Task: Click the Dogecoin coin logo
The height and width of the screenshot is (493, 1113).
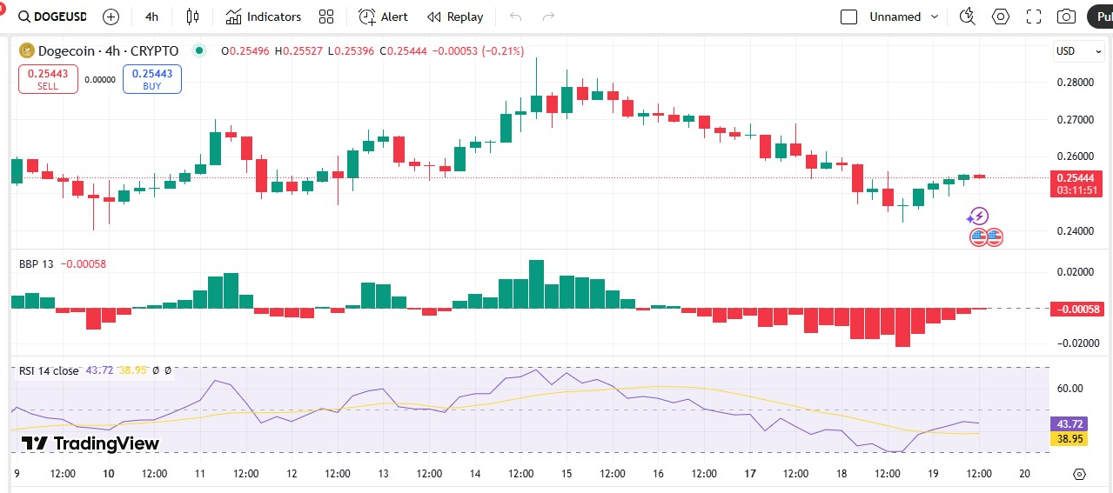Action: click(28, 51)
